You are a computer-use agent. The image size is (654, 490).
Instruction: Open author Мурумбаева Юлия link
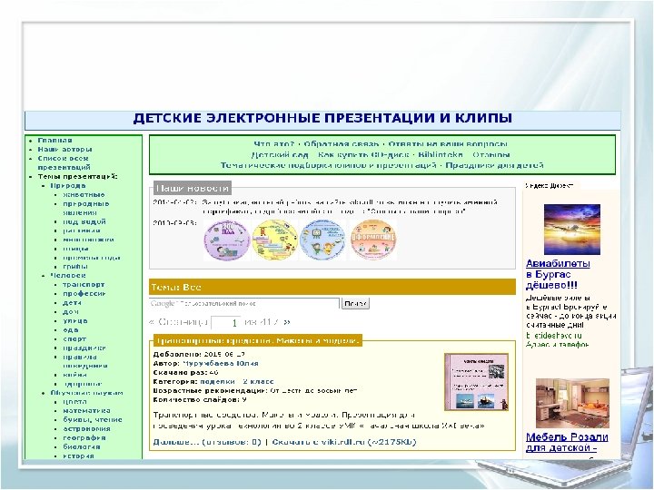pyautogui.click(x=221, y=363)
